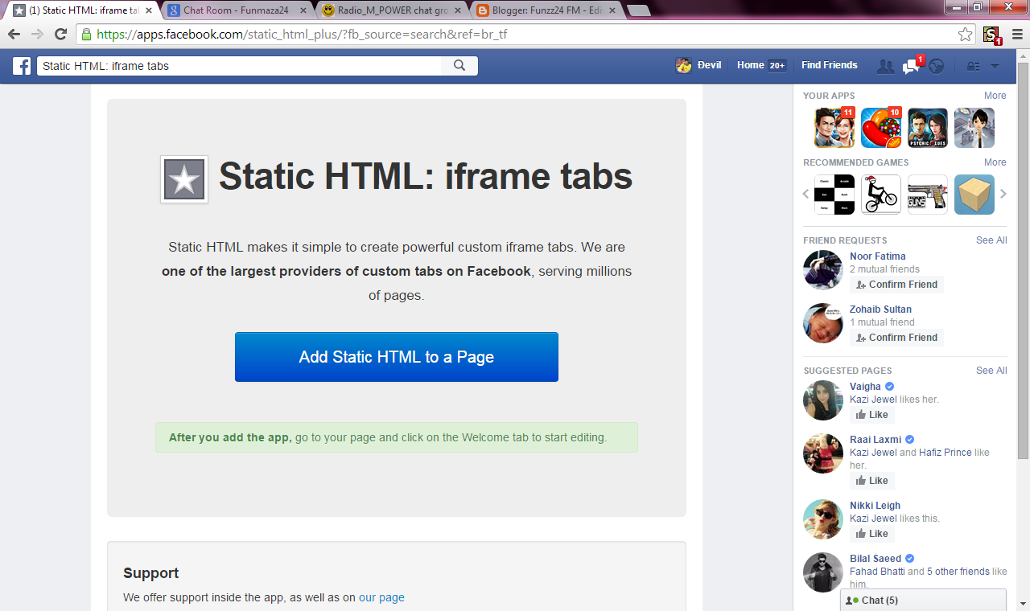Screen dimensions: 1030x611
Task: Click the Add Static HTML to a Page button
Action: 397,357
